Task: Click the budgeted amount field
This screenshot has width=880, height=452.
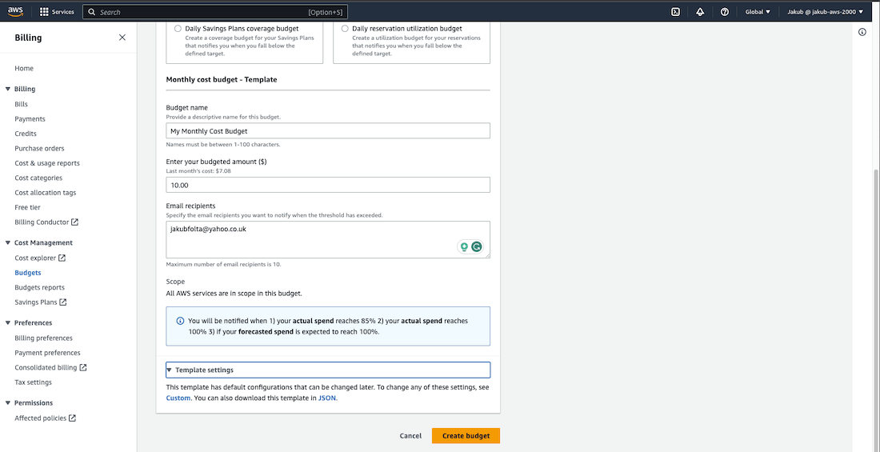Action: [328, 185]
